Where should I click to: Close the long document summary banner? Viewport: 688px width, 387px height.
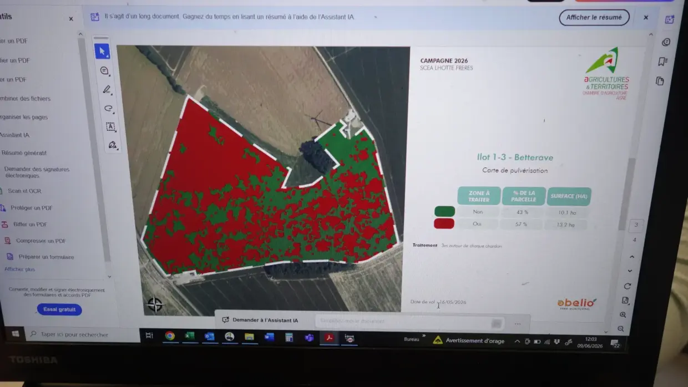click(x=646, y=18)
